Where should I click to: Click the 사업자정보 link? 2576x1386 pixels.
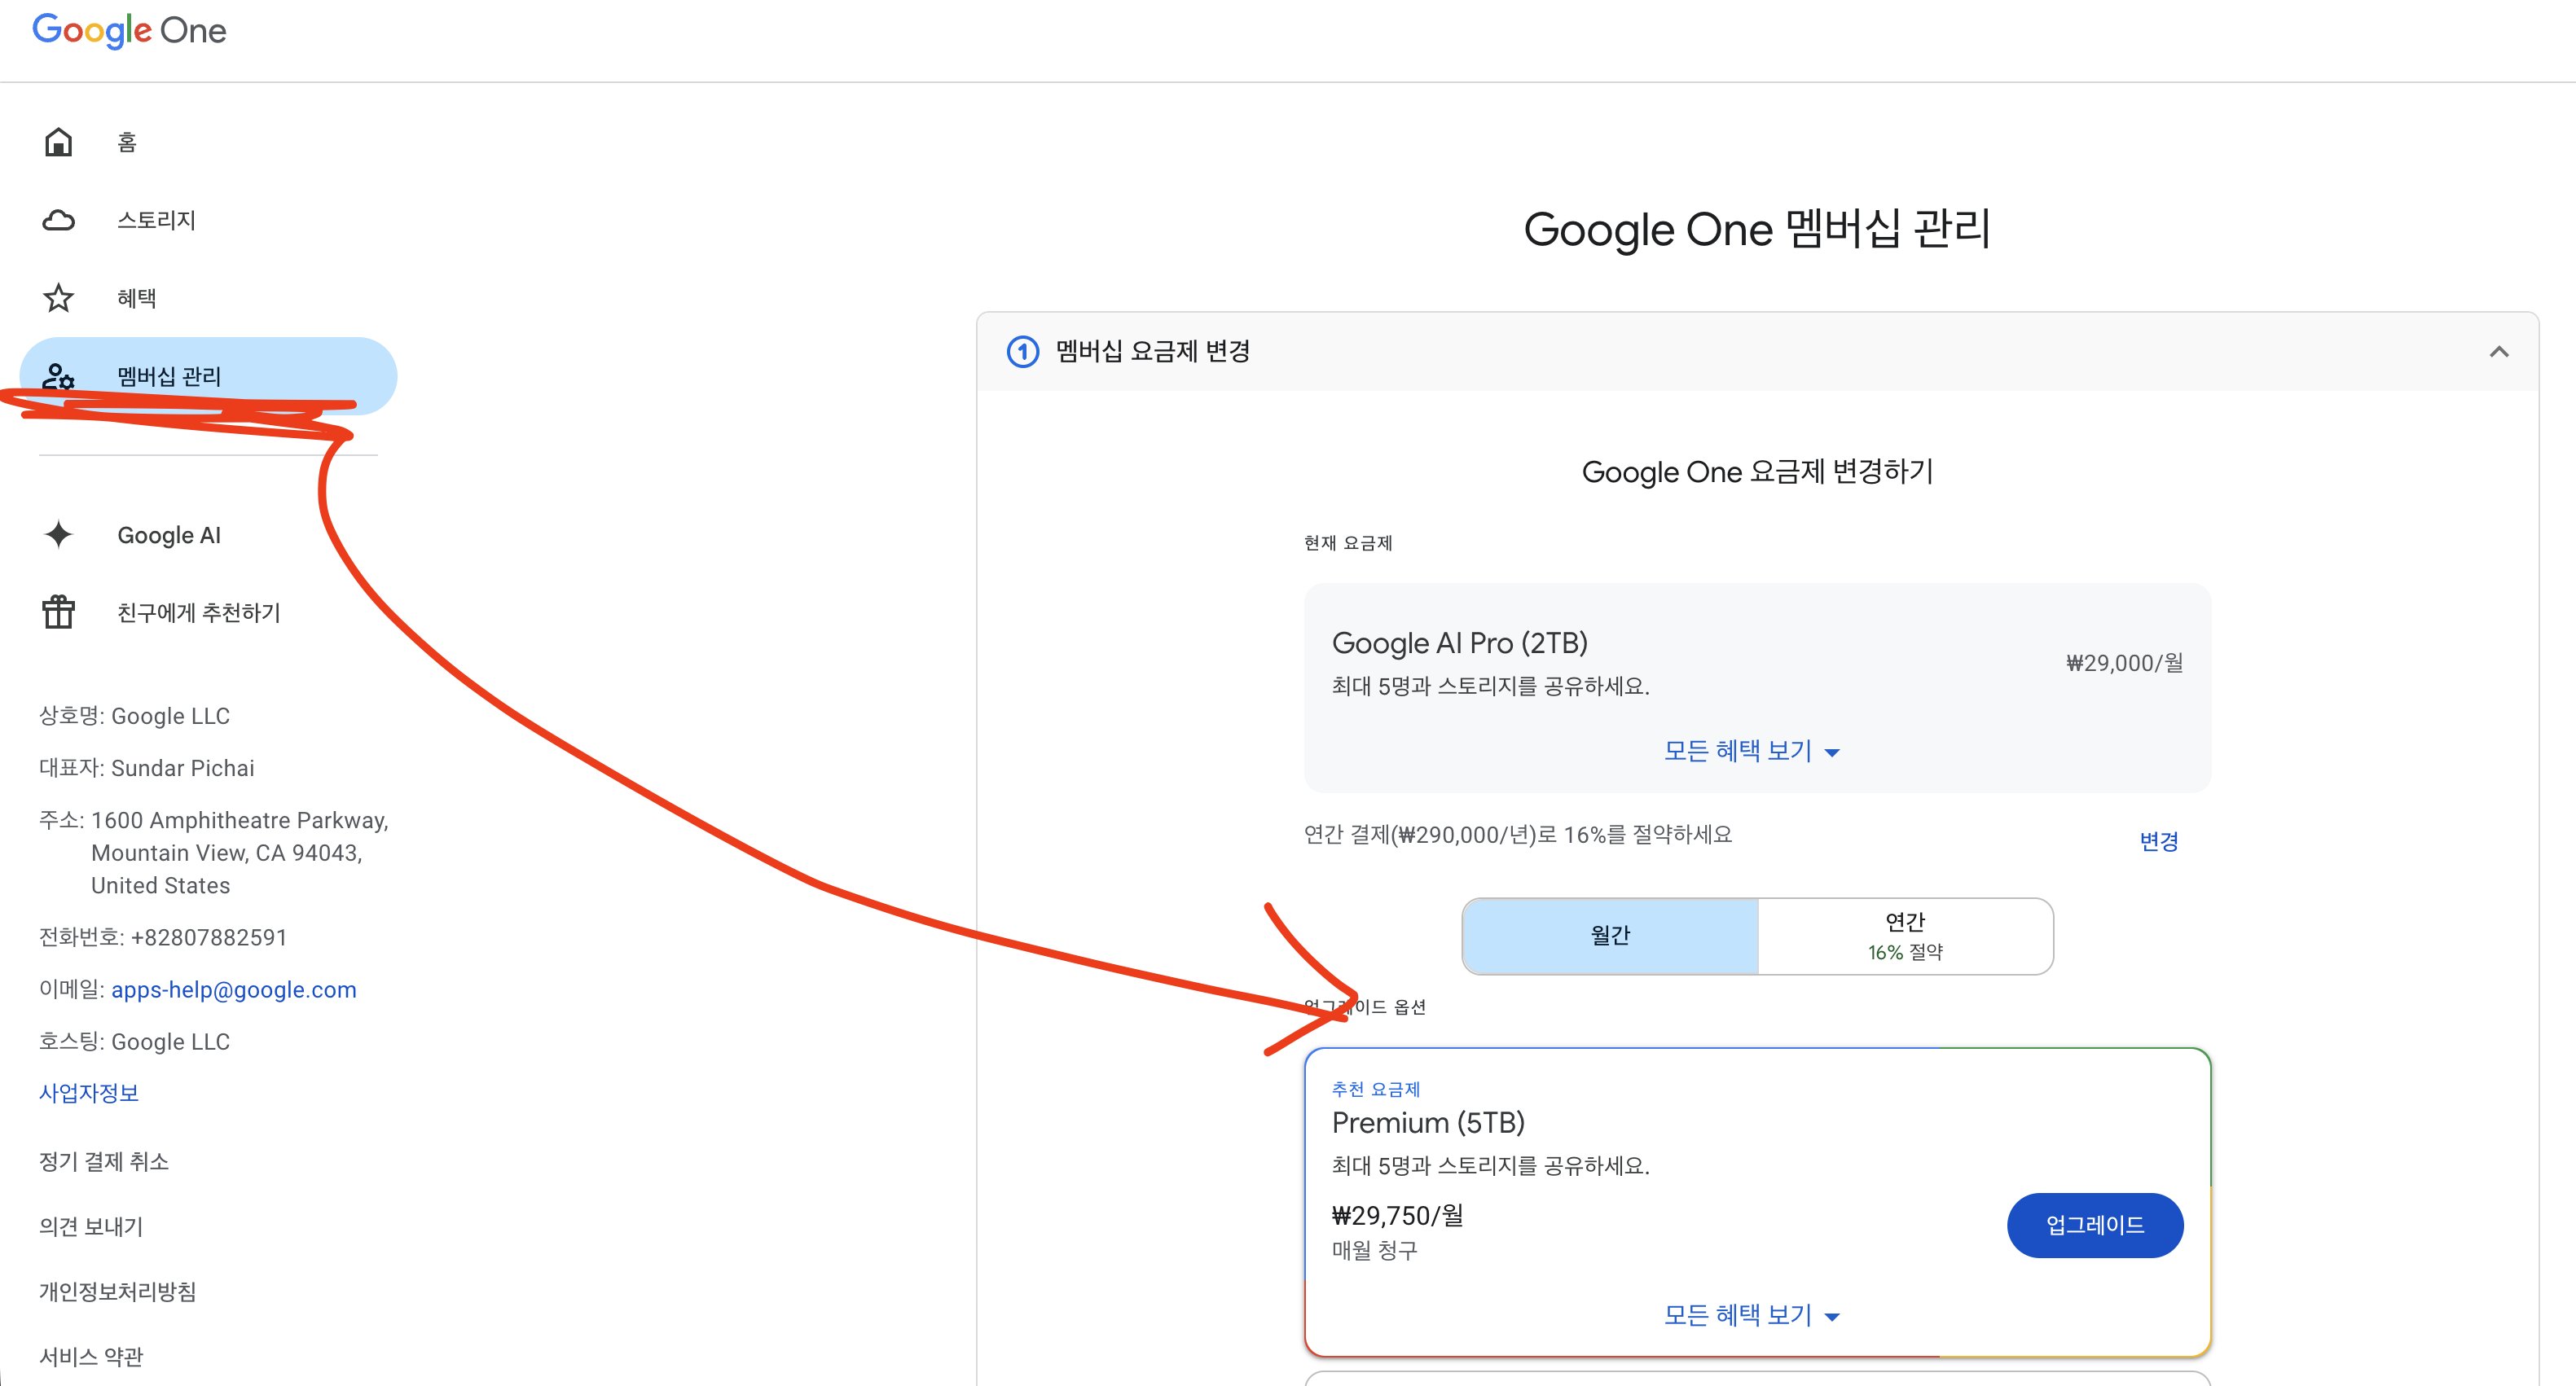[x=88, y=1093]
